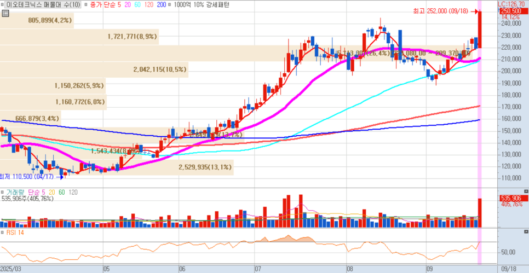Click the 1,160,772(6.0%) volume profile bar
The image size is (529, 273).
tap(53, 102)
